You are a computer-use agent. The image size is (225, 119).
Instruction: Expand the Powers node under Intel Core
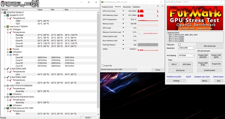click(8, 49)
